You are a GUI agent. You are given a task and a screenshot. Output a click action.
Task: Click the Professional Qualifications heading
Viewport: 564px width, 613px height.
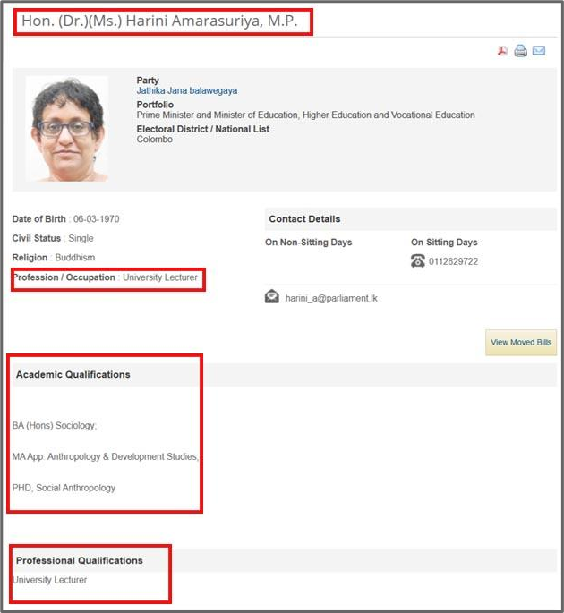click(80, 560)
